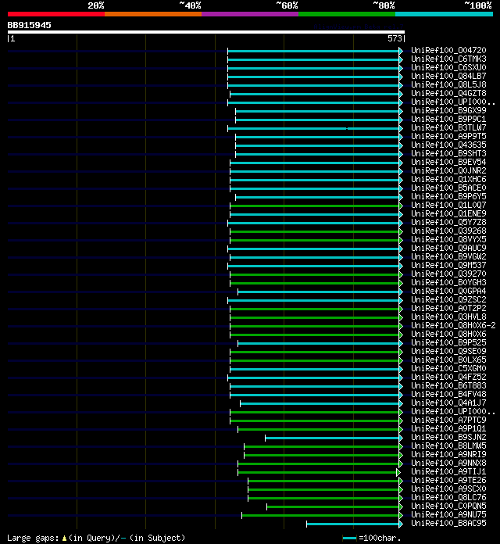The height and width of the screenshot is (544, 500).
Task: Click the orange ~40% legend color segment
Action: point(153,14)
